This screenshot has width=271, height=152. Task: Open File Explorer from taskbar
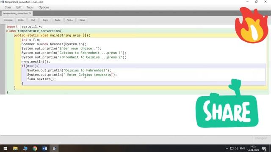15,148
